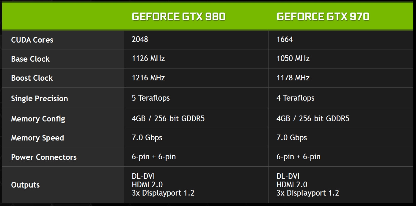This screenshot has width=416, height=206.
Task: Click GTX 970 3x Displayport 1.2 text
Action: (x=308, y=193)
